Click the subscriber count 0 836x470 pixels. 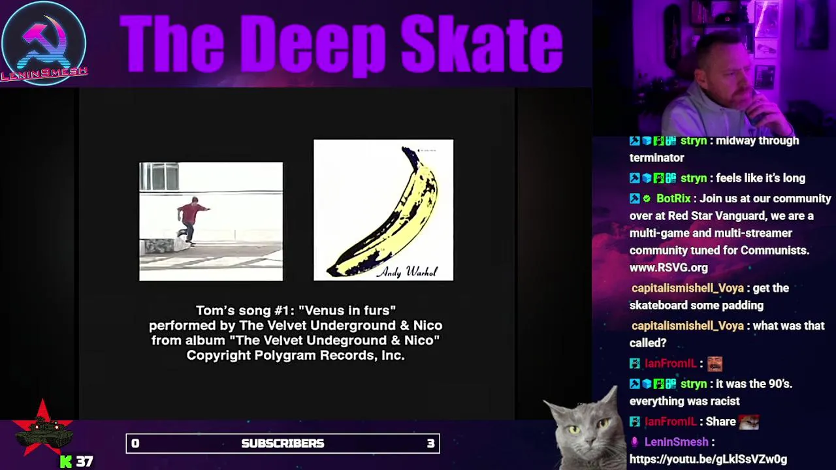pyautogui.click(x=135, y=443)
